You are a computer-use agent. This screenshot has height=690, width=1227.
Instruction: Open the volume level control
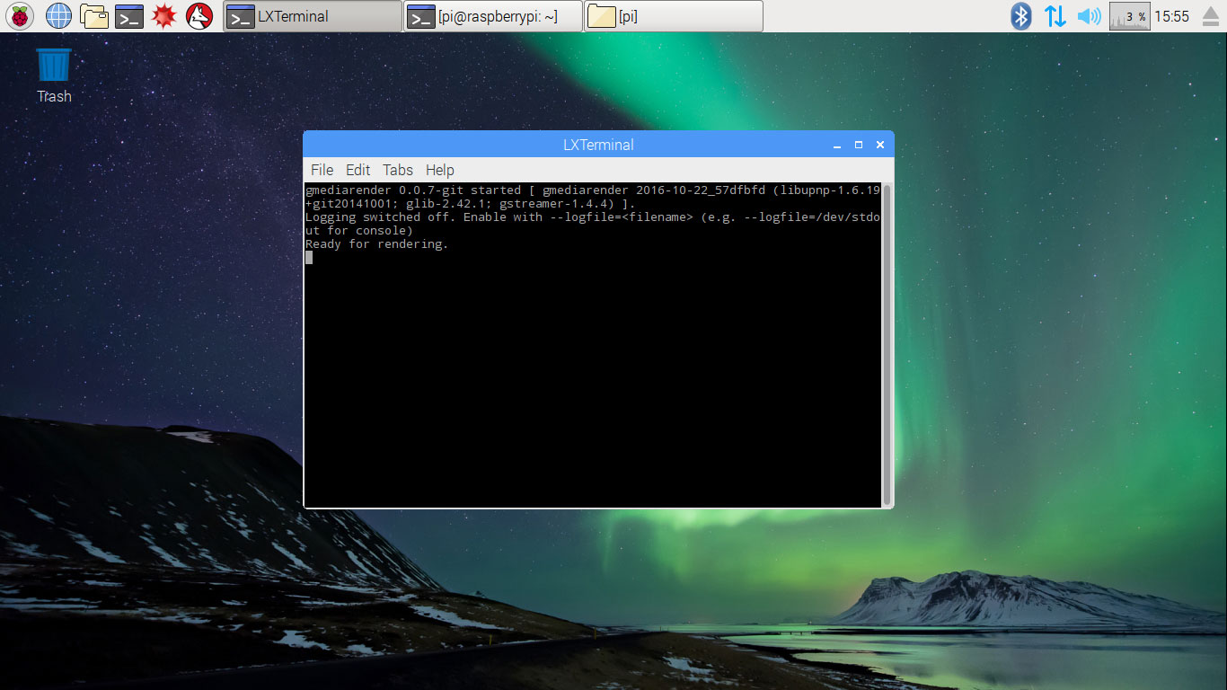tap(1087, 15)
